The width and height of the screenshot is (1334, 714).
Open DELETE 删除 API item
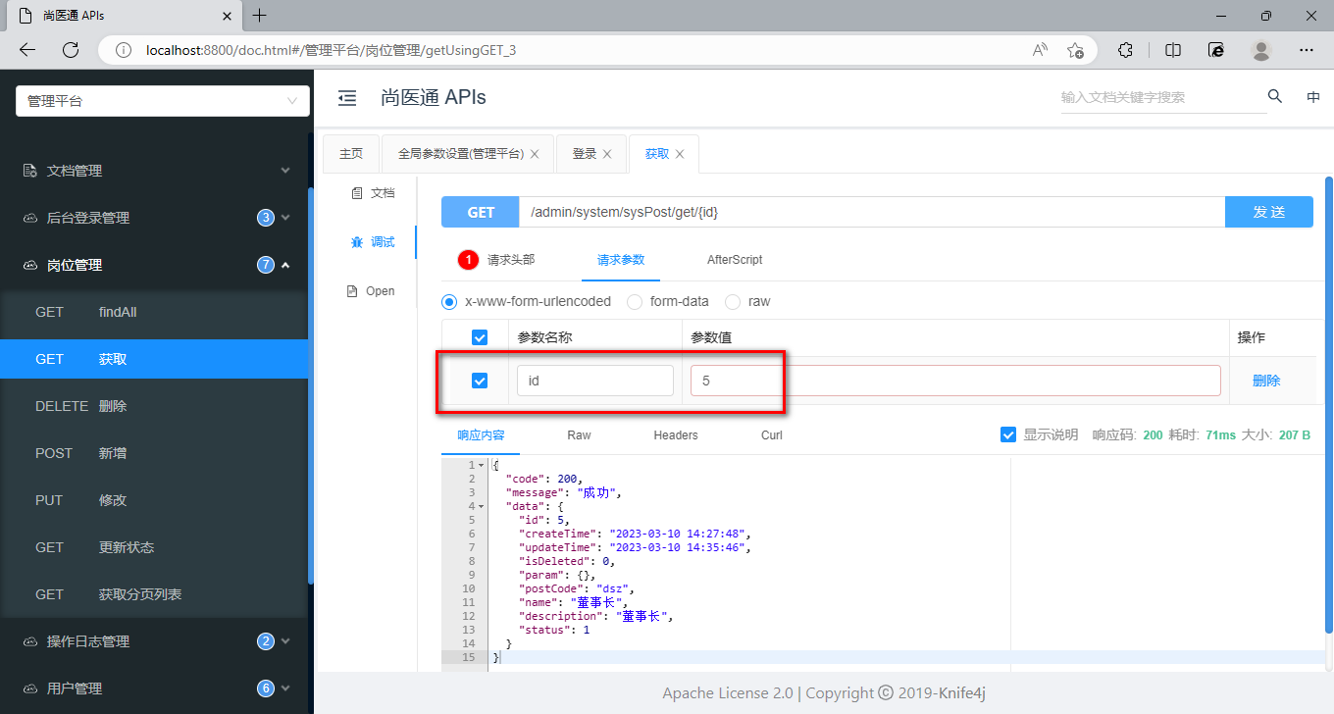154,406
